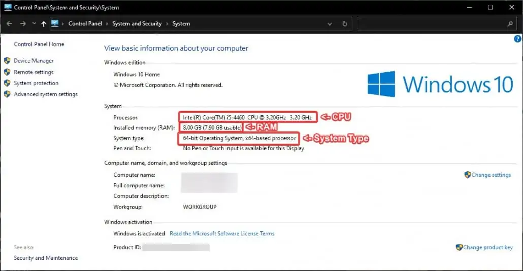The height and width of the screenshot is (271, 523).
Task: Go back using the back arrow
Action: click(x=9, y=24)
